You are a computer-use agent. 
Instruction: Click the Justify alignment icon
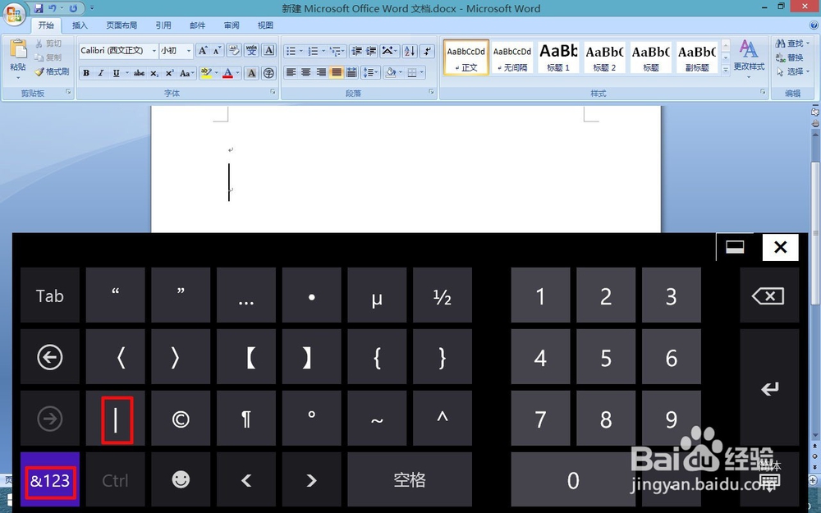pos(336,72)
